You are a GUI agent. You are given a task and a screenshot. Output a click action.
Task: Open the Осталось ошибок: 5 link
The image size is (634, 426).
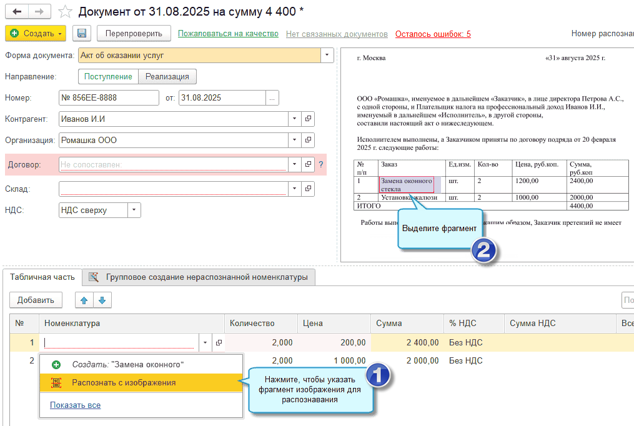pyautogui.click(x=433, y=34)
